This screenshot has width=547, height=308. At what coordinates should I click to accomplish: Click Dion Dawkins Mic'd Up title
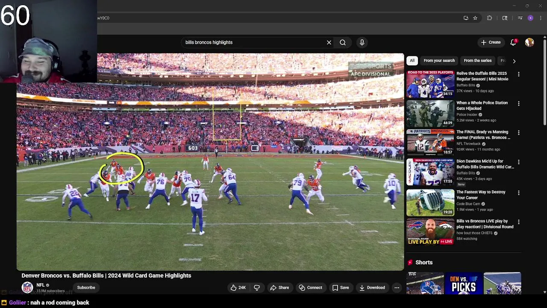tap(485, 164)
